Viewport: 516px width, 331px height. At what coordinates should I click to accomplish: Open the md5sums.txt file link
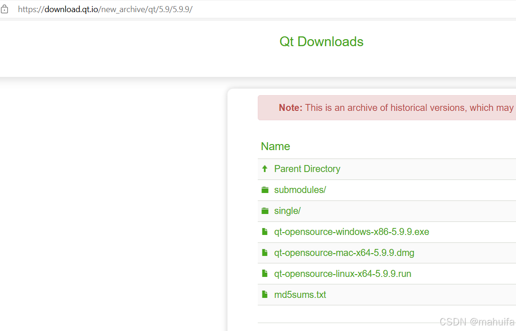click(x=300, y=295)
